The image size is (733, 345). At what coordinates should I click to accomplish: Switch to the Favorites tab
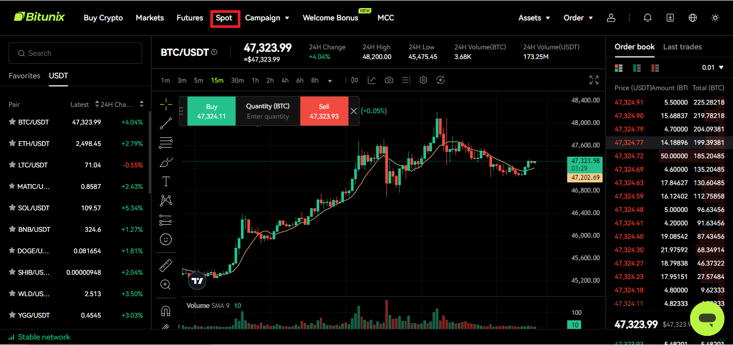click(x=24, y=76)
